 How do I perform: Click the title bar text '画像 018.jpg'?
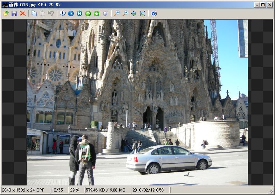(x=22, y=5)
